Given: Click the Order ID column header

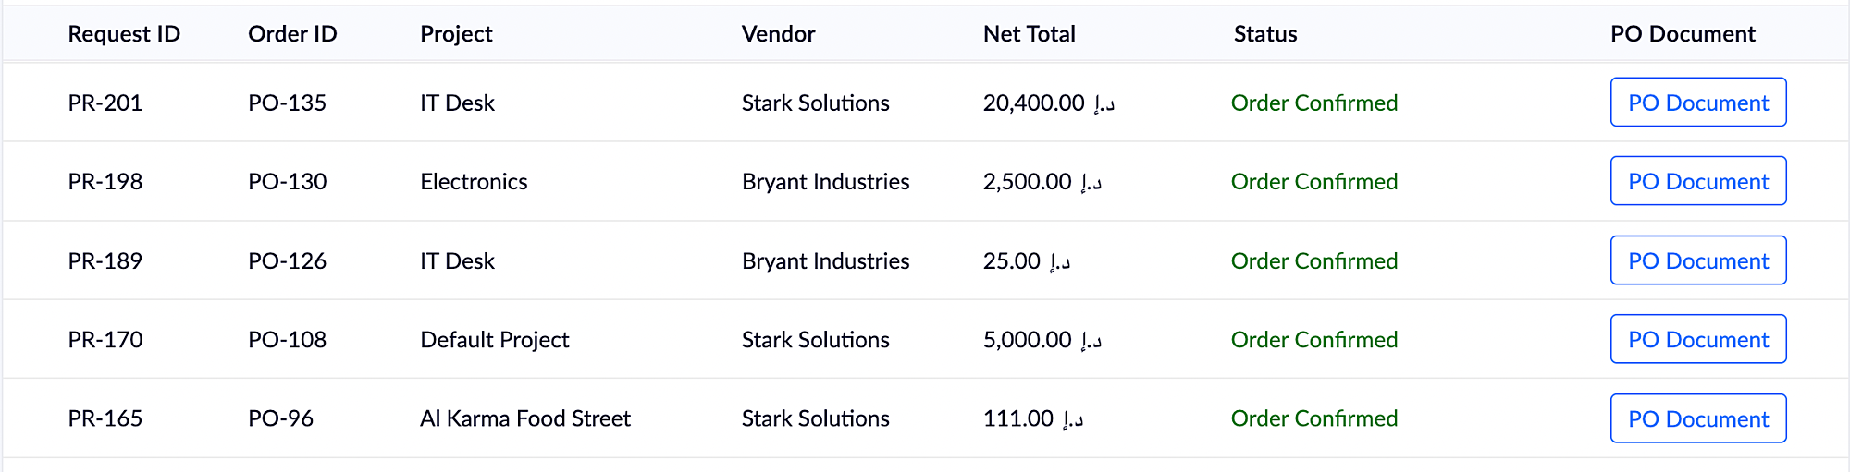Looking at the screenshot, I should tap(292, 34).
